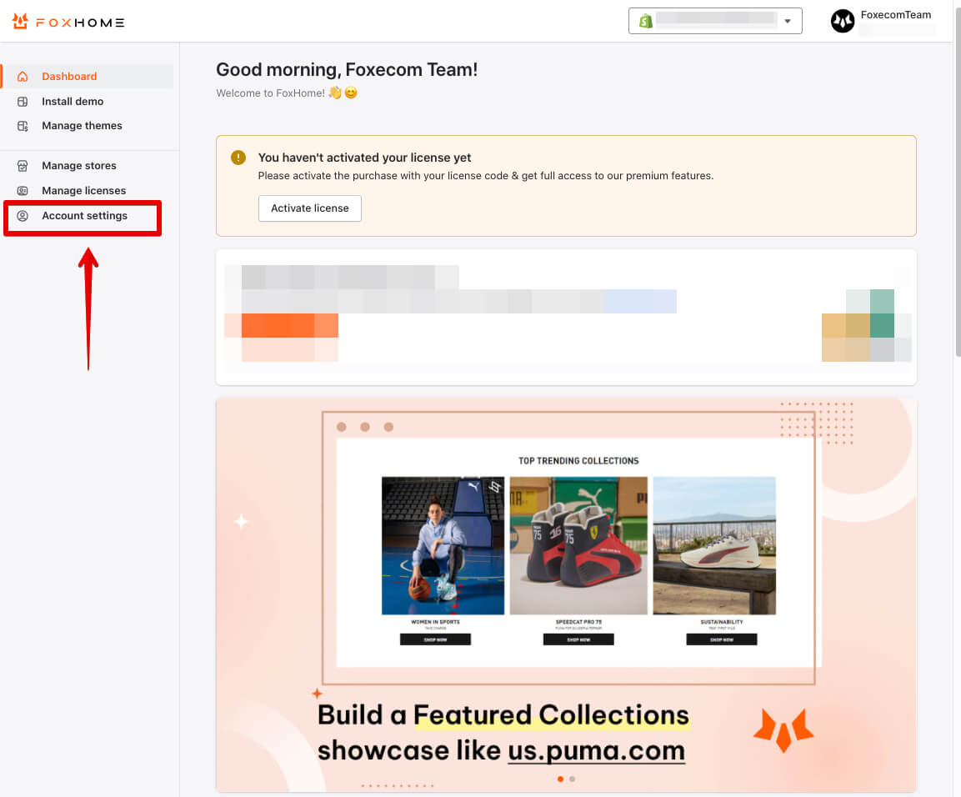Open the us.puma.com link in banner
The width and height of the screenshot is (961, 797).
pyautogui.click(x=596, y=750)
